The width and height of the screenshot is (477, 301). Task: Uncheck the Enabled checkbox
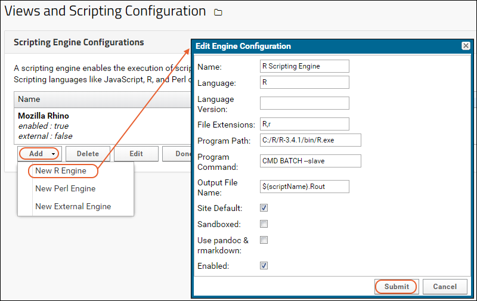264,265
